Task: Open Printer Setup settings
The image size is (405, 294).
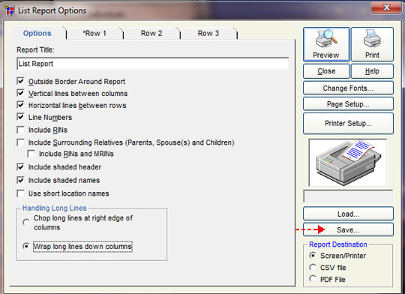Action: pyautogui.click(x=348, y=123)
